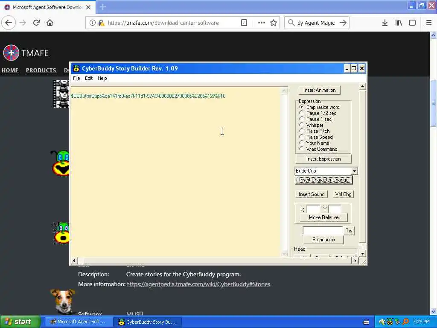Click the dog character thumbnail
Viewport: 437px width, 328px height.
[63, 301]
